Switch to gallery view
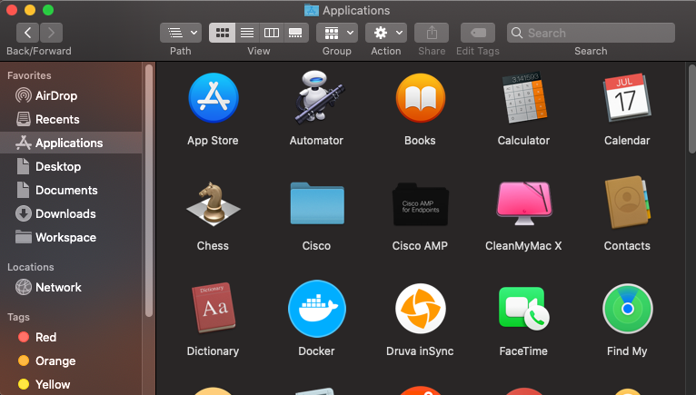This screenshot has width=696, height=395. (x=295, y=33)
